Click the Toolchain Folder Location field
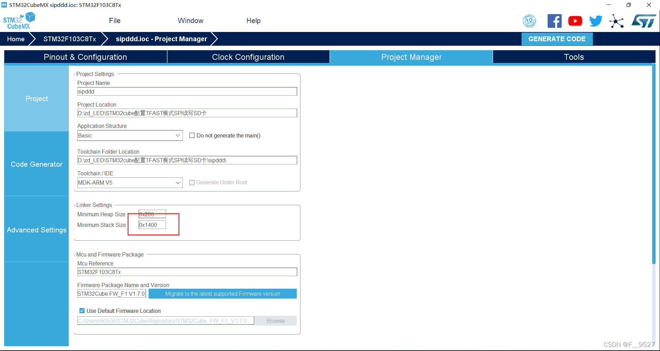 [x=187, y=160]
